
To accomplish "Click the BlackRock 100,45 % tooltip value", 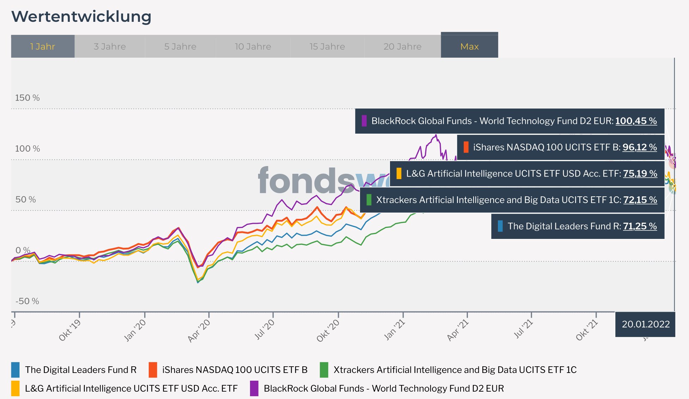I will pyautogui.click(x=636, y=121).
